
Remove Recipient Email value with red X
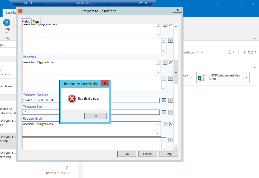click(x=171, y=124)
